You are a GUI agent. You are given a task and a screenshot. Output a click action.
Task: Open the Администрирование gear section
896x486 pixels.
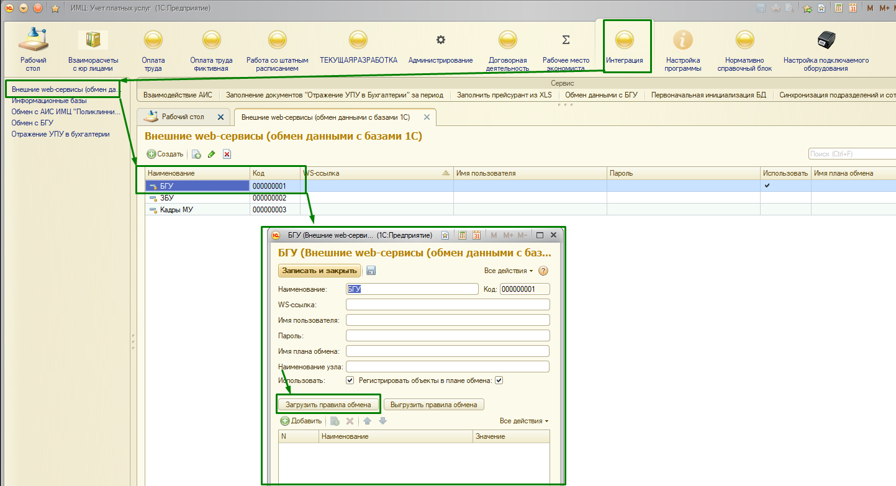click(440, 41)
